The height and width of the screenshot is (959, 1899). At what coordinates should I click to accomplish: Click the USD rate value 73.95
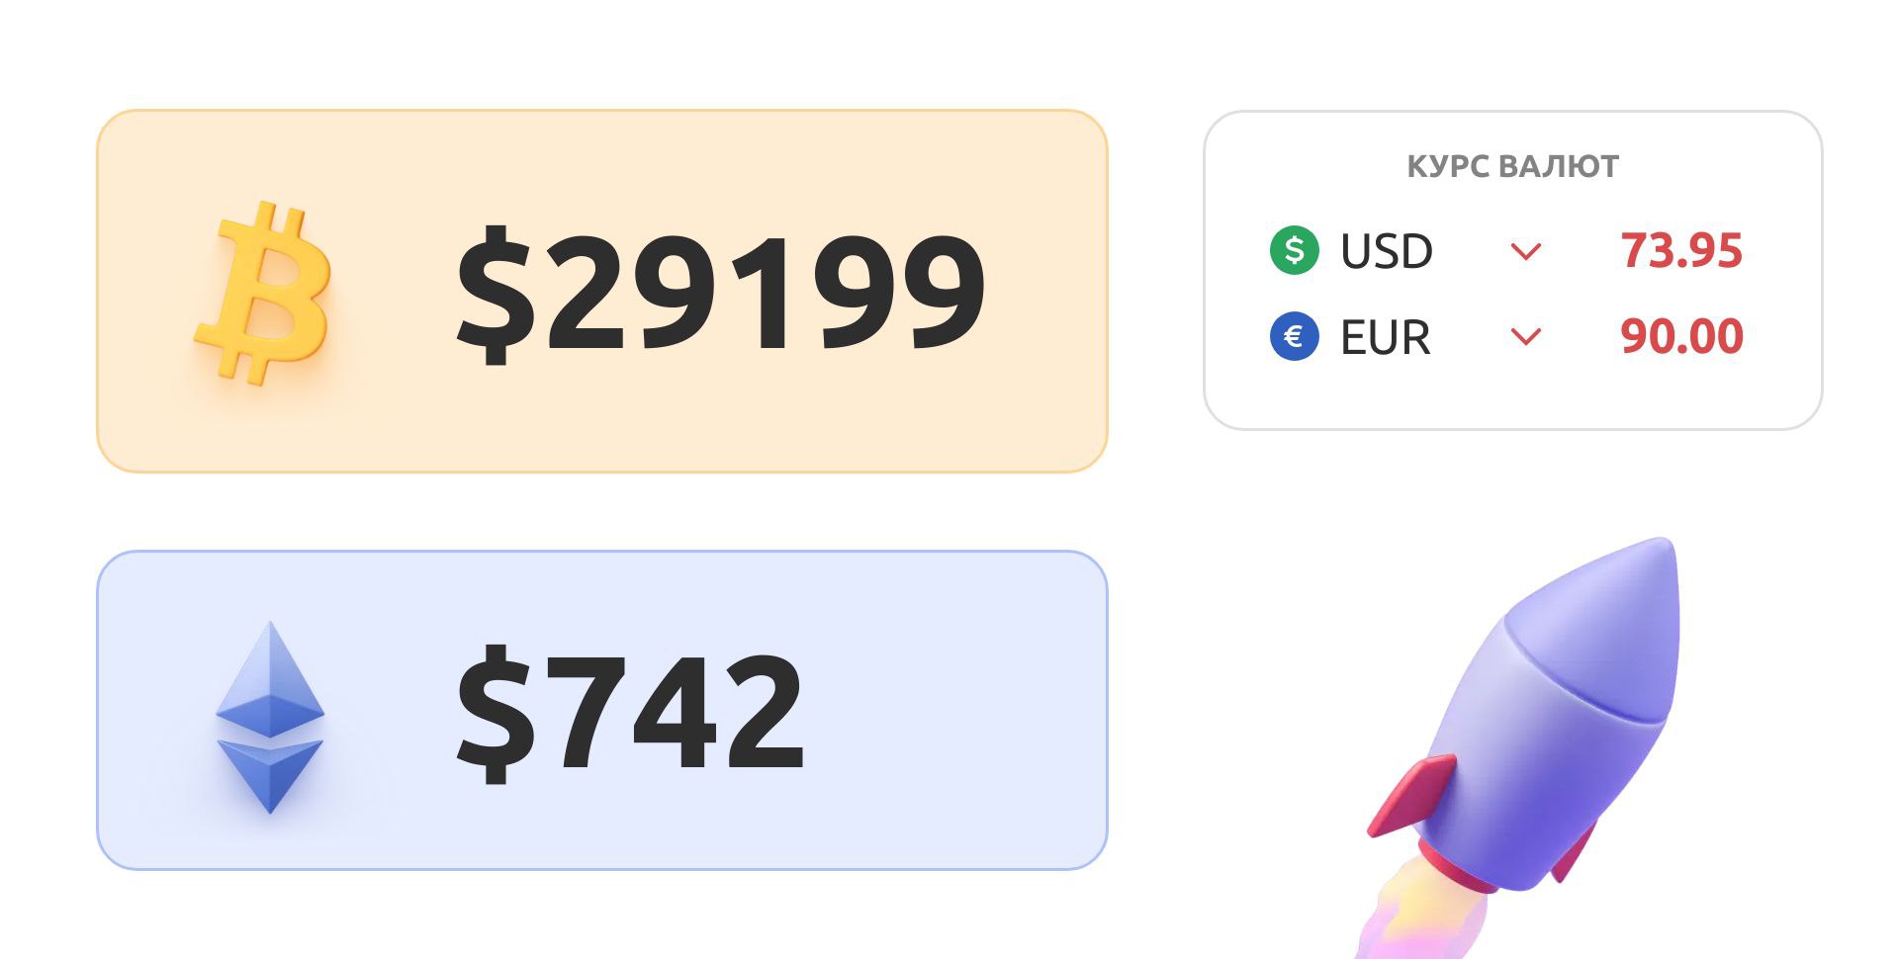pyautogui.click(x=1680, y=250)
